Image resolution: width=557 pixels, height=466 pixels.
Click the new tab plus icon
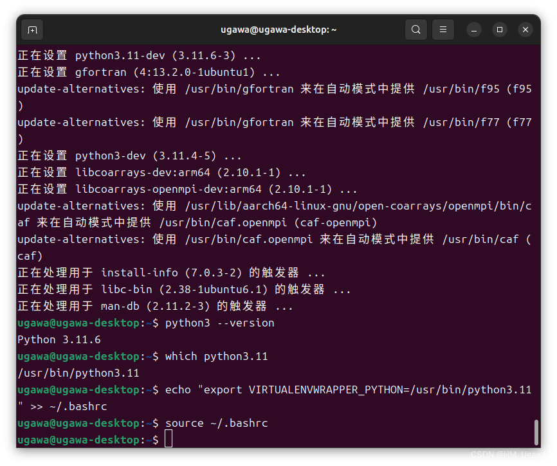pyautogui.click(x=32, y=30)
